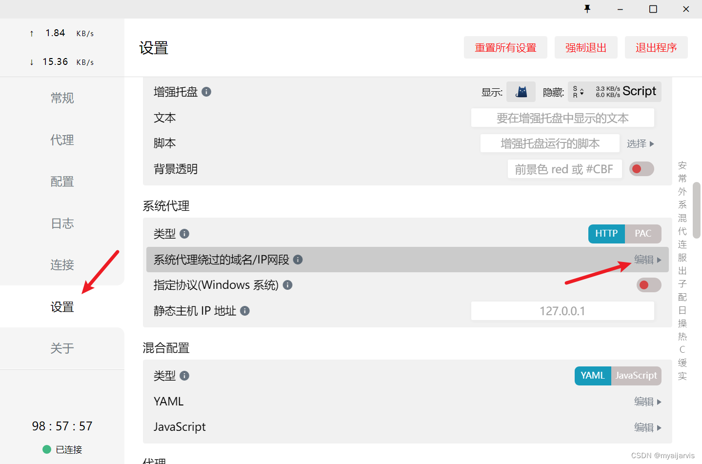This screenshot has height=464, width=702.
Task: Click the 1.84 KB/s upload speed readout
Action: click(61, 33)
